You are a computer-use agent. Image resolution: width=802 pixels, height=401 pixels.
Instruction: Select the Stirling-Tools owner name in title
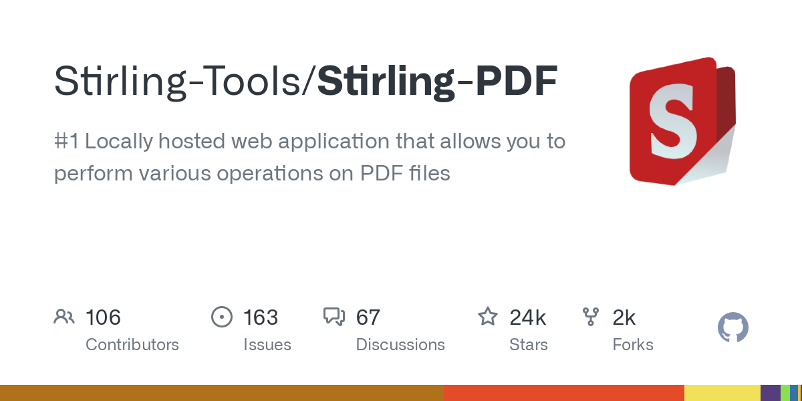(x=178, y=82)
